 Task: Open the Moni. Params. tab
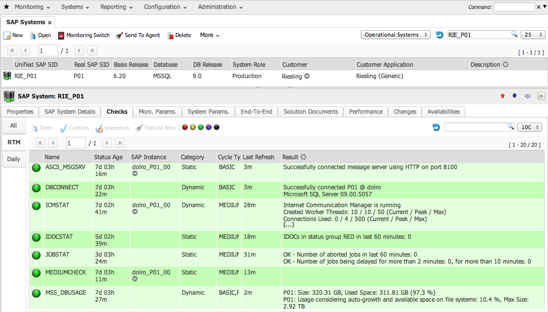pyautogui.click(x=157, y=112)
